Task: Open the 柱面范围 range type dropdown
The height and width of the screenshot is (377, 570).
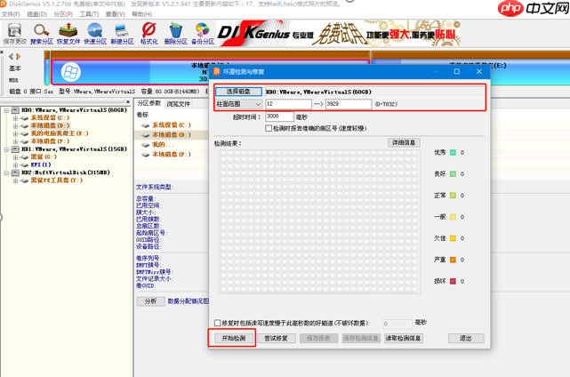Action: point(238,104)
